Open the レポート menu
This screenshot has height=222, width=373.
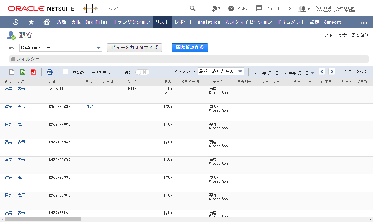pos(183,22)
